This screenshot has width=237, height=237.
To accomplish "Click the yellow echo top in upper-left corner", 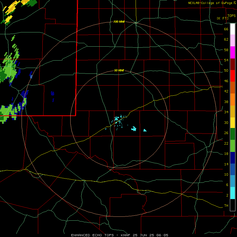I will (11, 8).
